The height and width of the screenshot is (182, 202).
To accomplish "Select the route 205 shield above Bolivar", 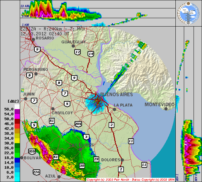I will tap(32, 152).
